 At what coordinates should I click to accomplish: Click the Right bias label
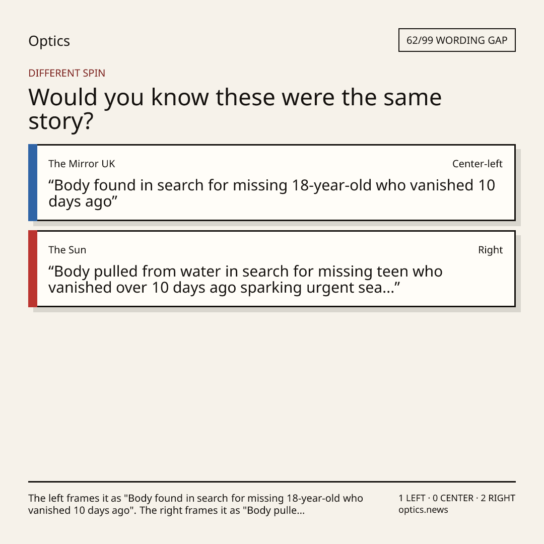(x=491, y=250)
